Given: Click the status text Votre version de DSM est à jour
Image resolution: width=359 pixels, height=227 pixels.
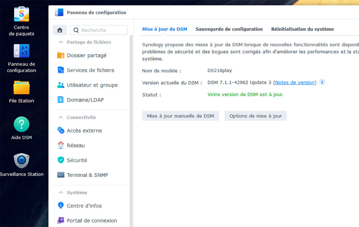Looking at the screenshot, I should click(245, 94).
